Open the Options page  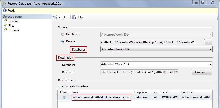click(14, 30)
